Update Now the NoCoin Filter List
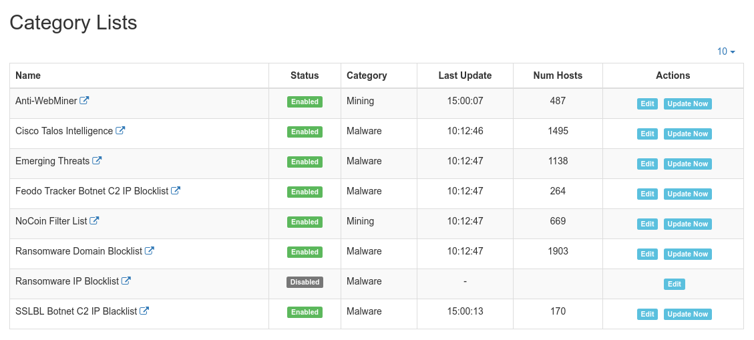The image size is (754, 340). click(x=688, y=224)
